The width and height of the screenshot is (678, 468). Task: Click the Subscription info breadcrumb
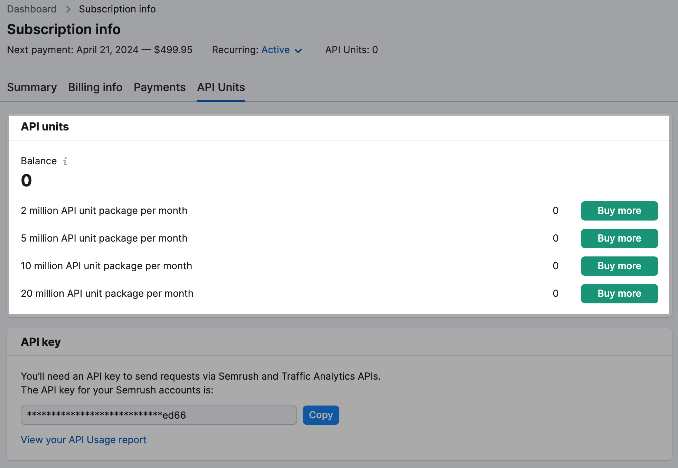coord(117,9)
